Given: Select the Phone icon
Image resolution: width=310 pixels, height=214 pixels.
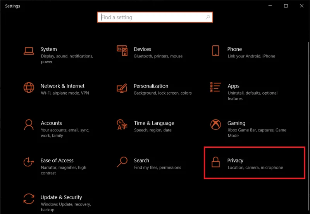Looking at the screenshot, I should [215, 51].
